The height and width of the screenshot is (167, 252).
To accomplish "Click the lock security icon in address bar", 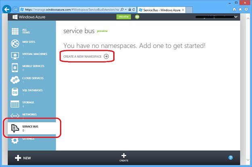I will click(x=130, y=10).
